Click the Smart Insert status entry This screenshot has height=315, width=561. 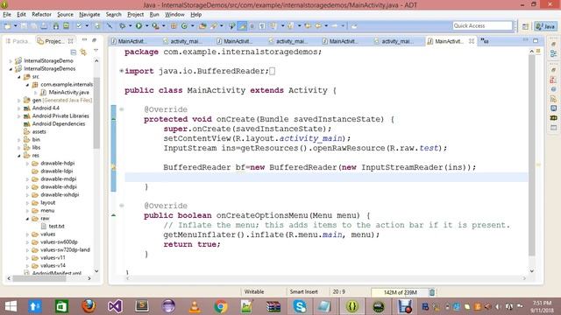pos(304,291)
